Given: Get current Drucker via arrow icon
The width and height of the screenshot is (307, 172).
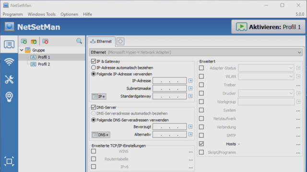Looking at the screenshot, I should coord(298,93).
